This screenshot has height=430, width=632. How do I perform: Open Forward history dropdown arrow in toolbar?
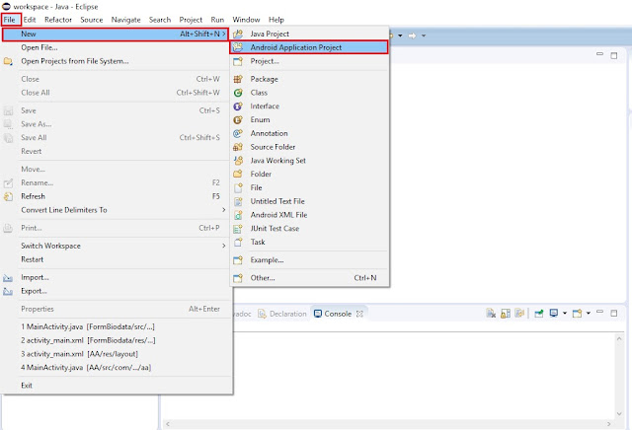[x=424, y=36]
